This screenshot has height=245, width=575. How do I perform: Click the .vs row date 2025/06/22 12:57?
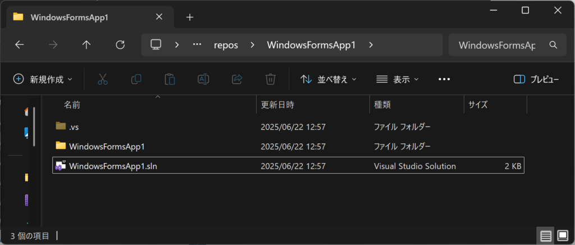293,127
